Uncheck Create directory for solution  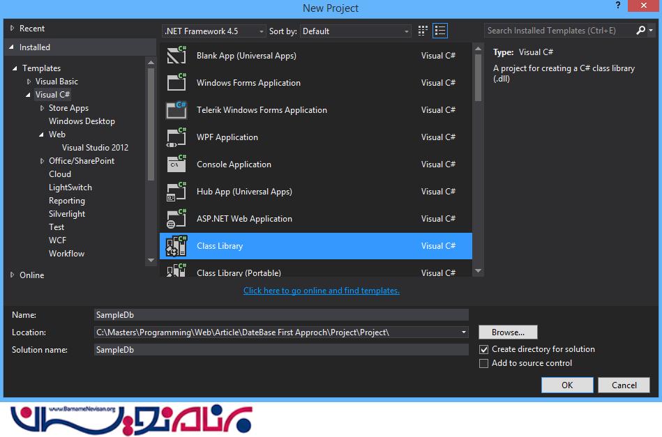coord(484,349)
